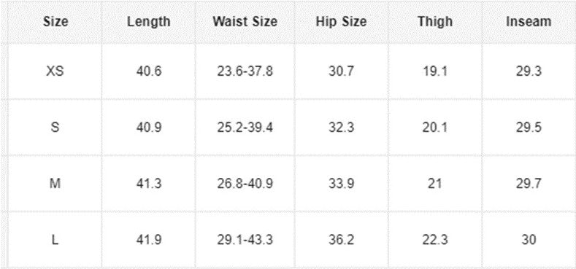The height and width of the screenshot is (269, 576).
Task: Click the Waist Size header cell
Action: pos(245,22)
